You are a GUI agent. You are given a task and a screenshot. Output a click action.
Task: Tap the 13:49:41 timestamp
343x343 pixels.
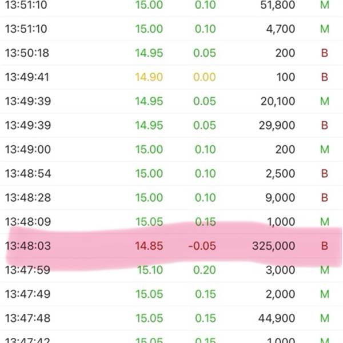[27, 77]
